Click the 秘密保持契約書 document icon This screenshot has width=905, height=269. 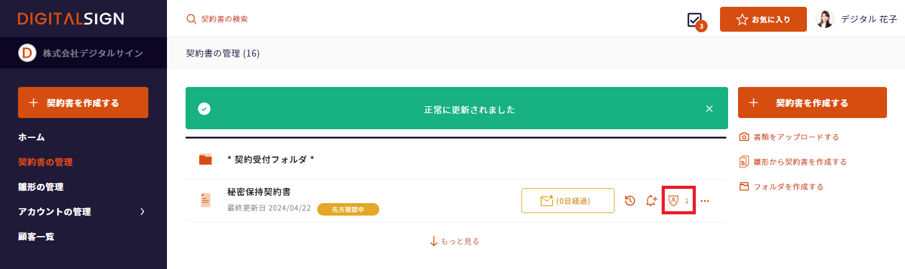point(205,200)
